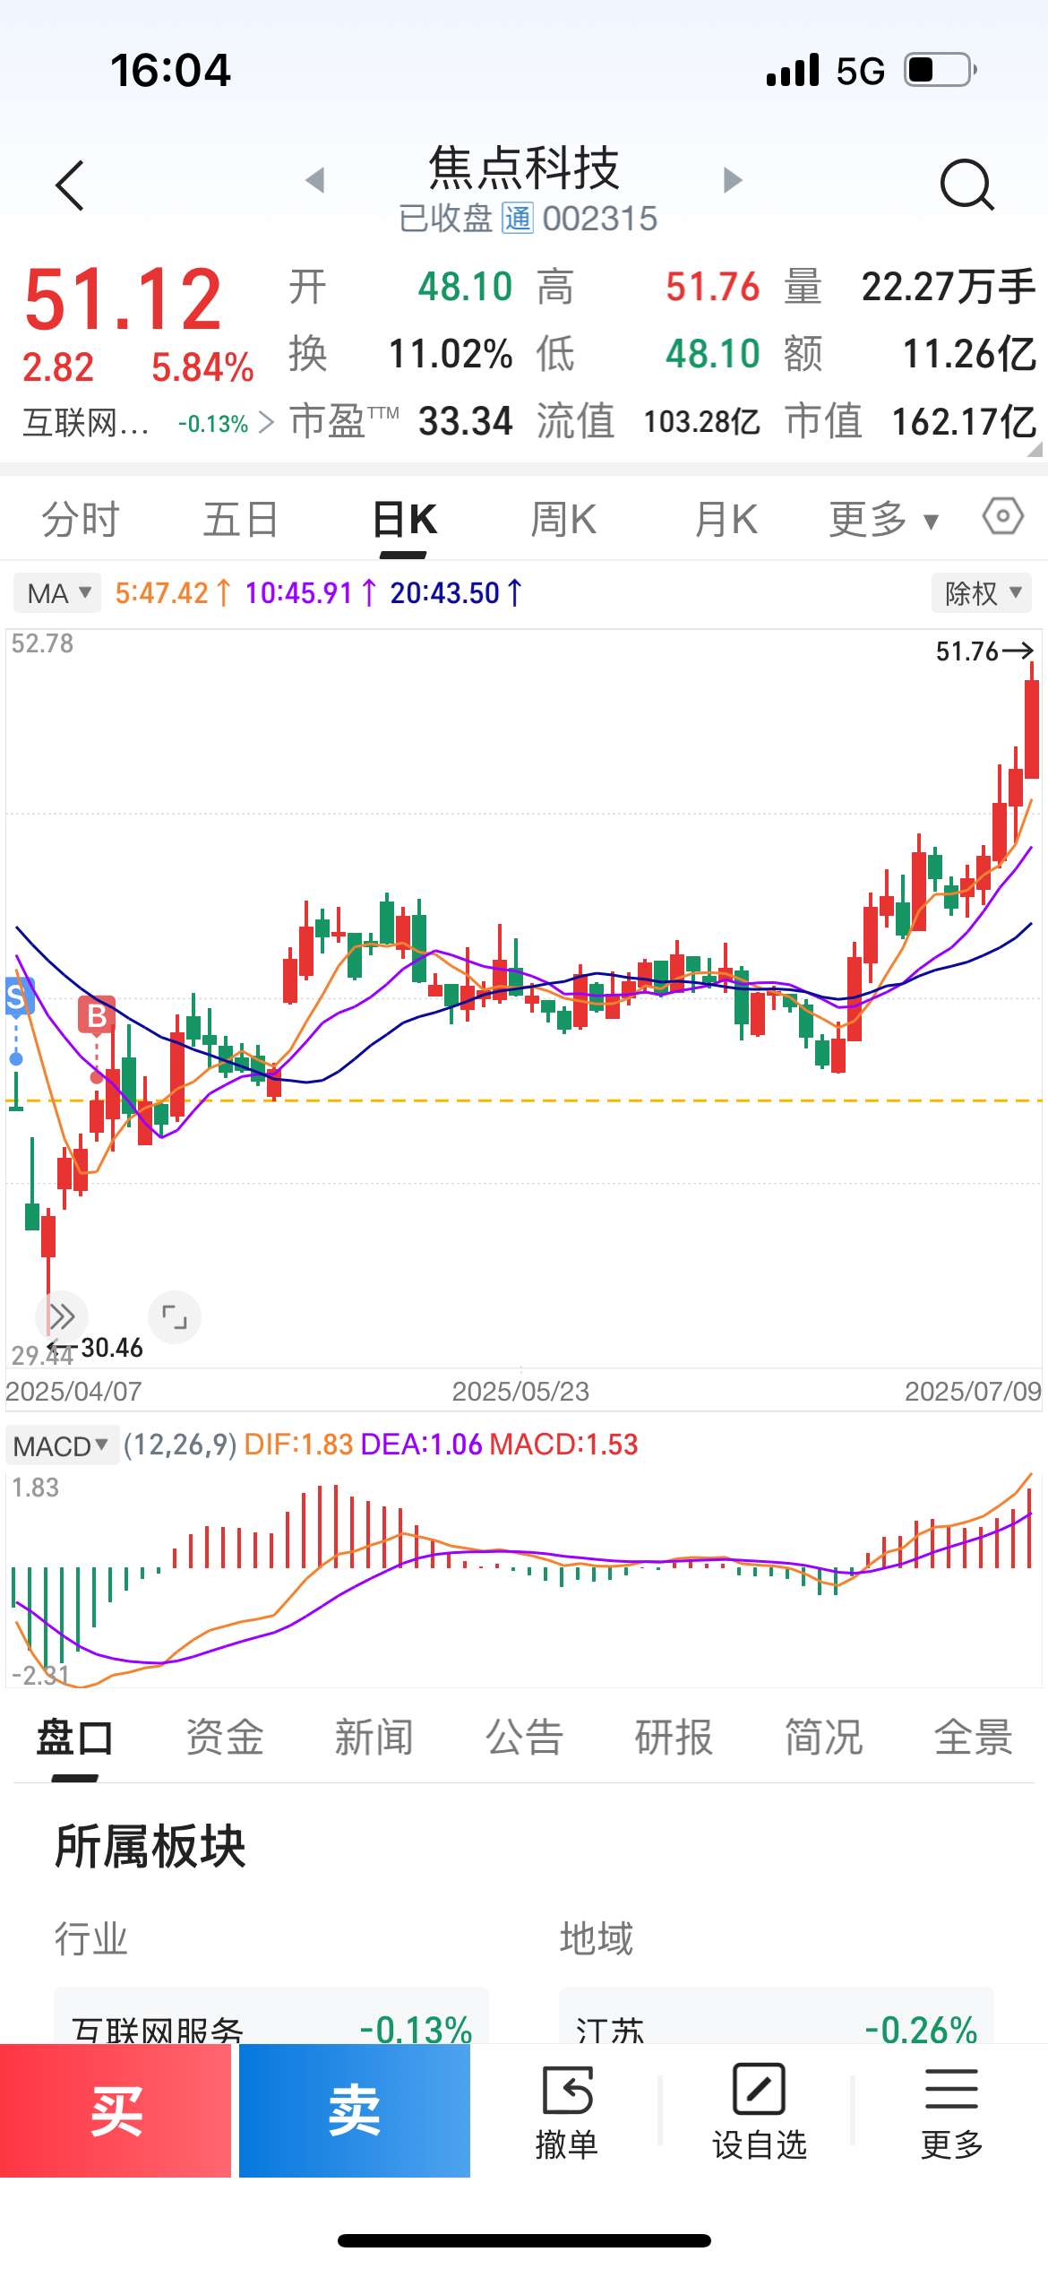Select the 盘口 info tab
The height and width of the screenshot is (2269, 1048).
click(75, 1738)
